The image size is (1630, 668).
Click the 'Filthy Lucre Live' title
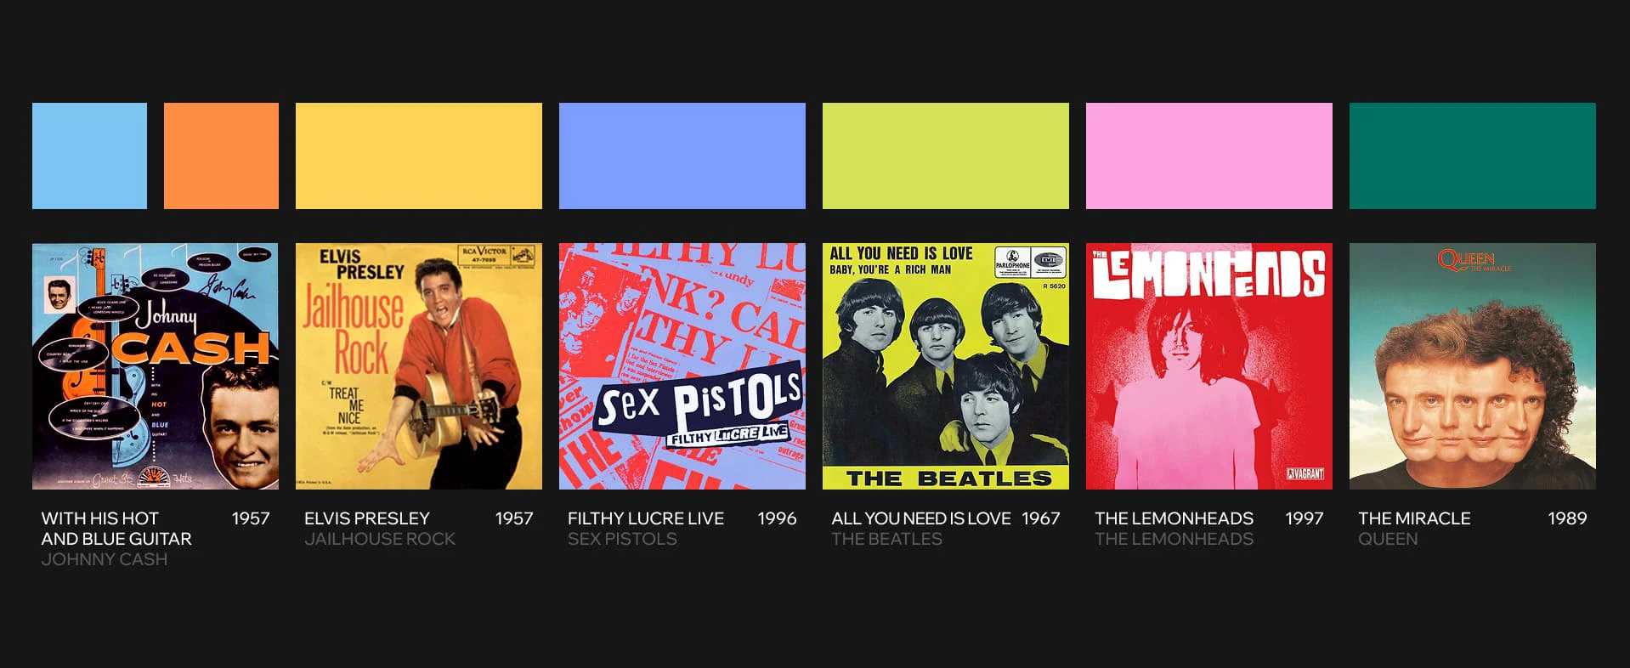646,518
